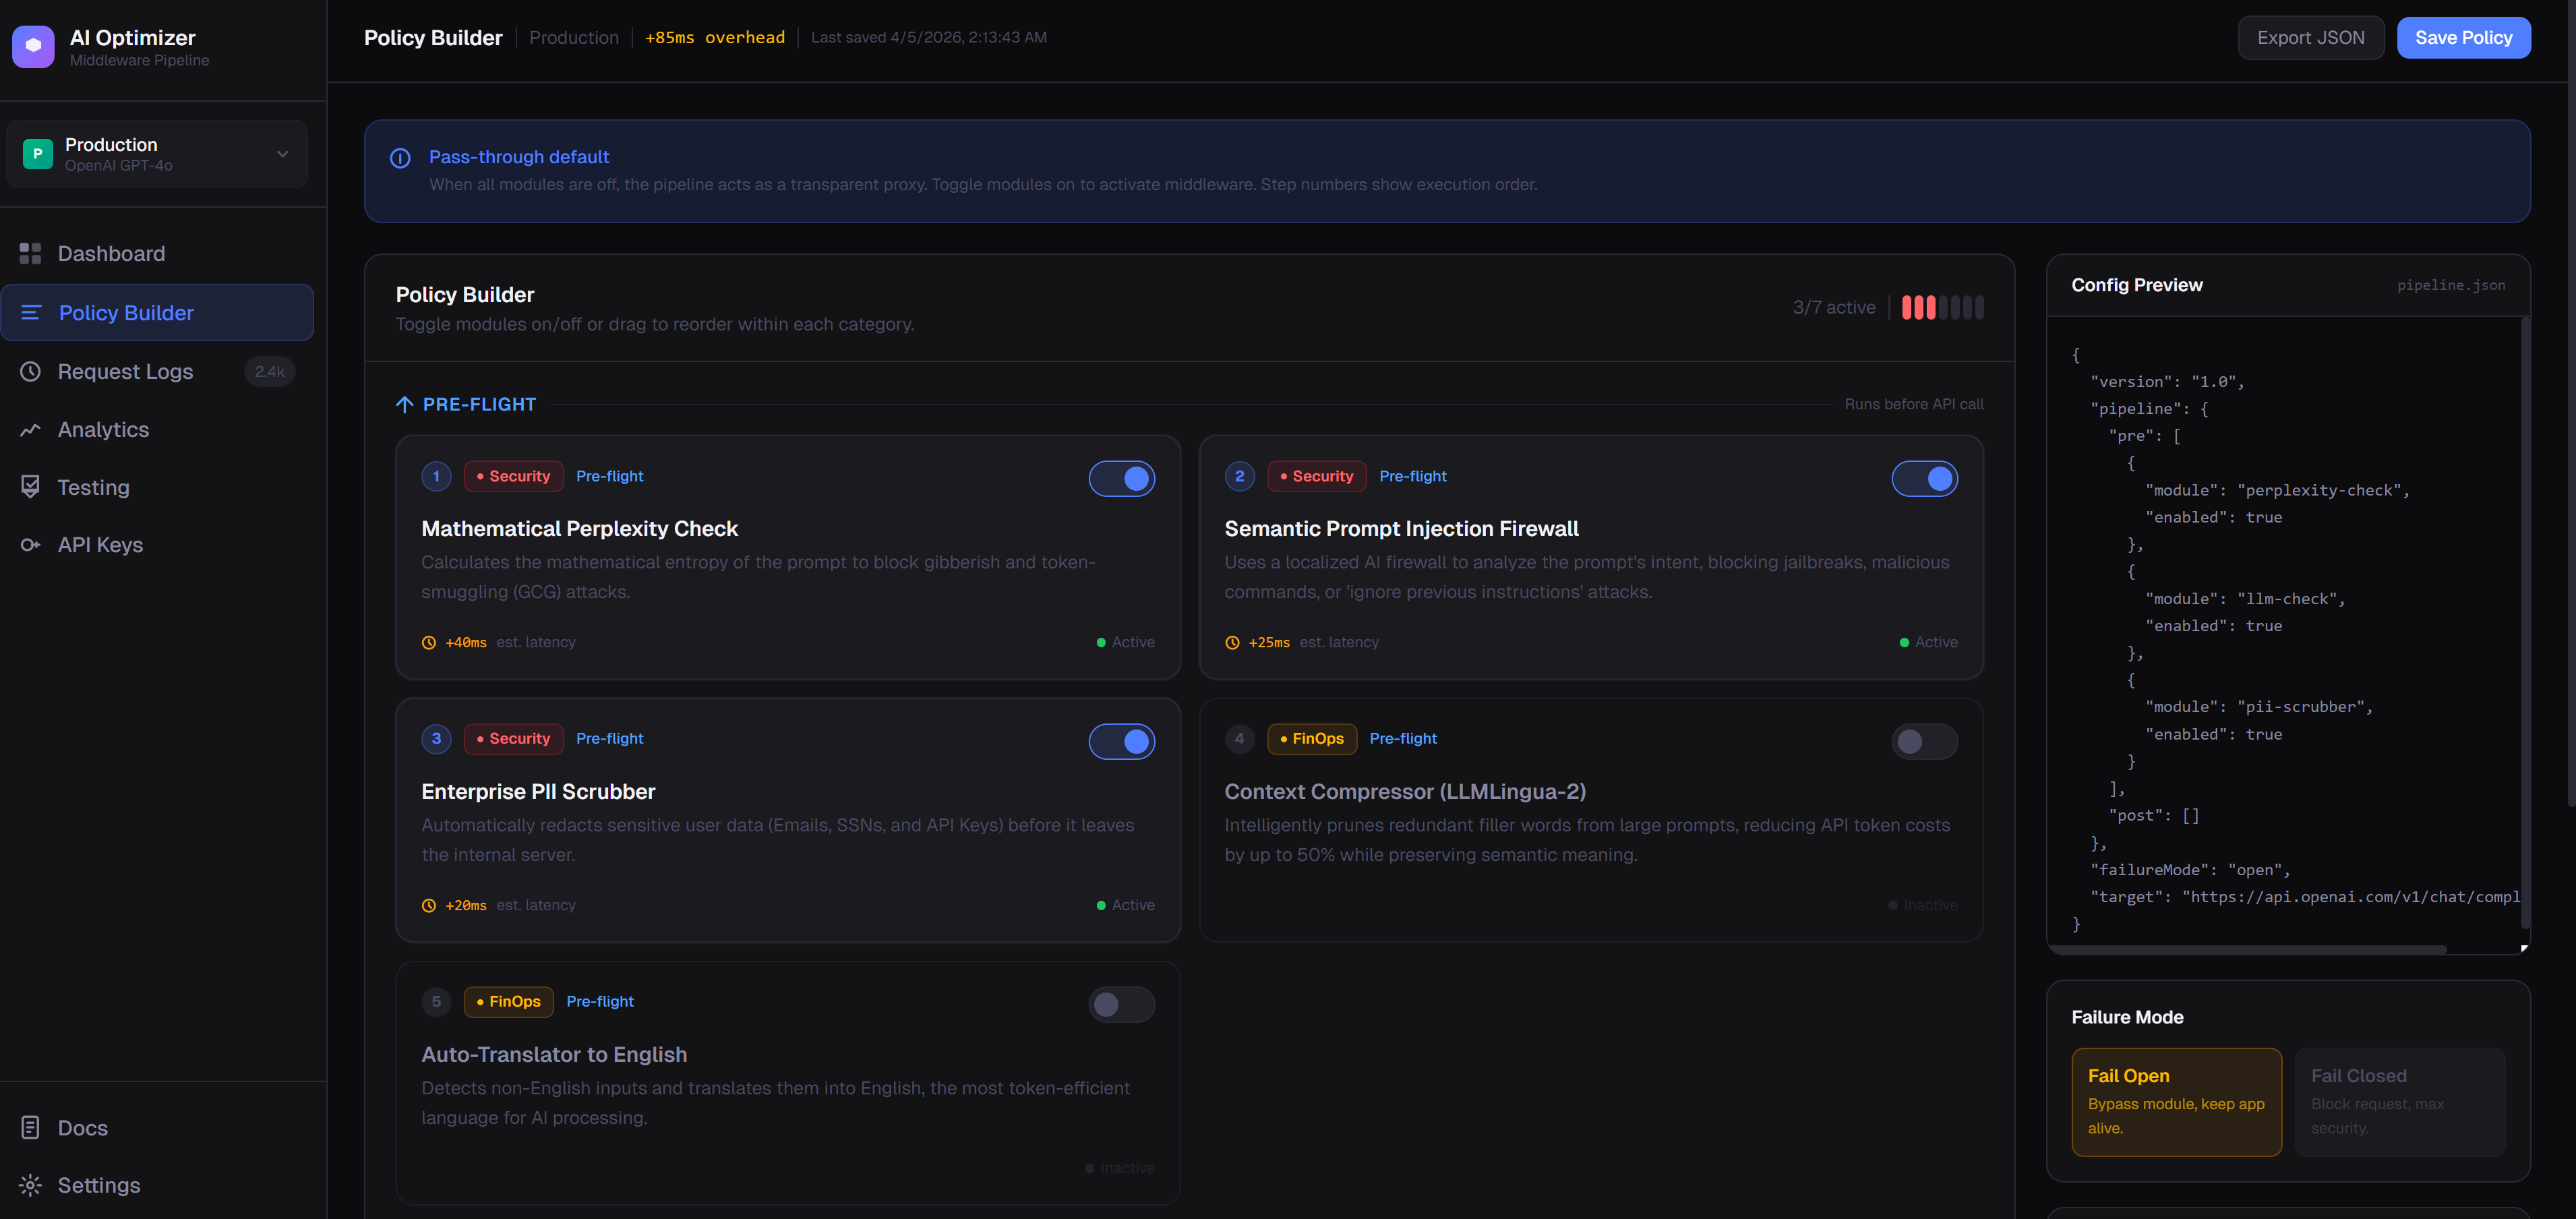Click the Settings gear icon
This screenshot has width=2576, height=1219.
(30, 1185)
